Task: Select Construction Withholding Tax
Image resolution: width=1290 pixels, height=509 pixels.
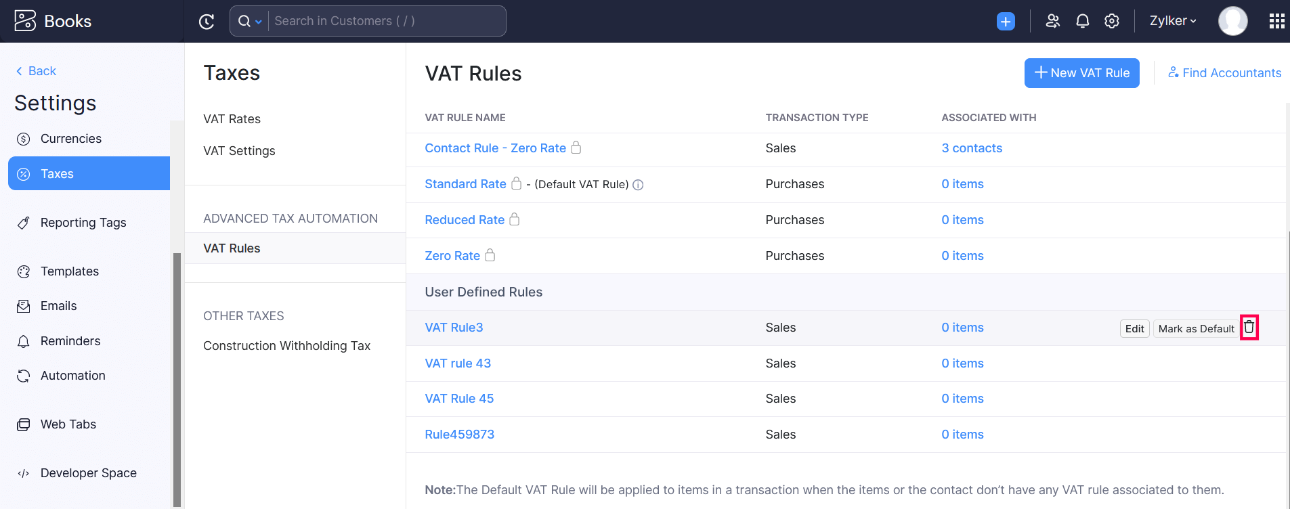Action: point(287,345)
